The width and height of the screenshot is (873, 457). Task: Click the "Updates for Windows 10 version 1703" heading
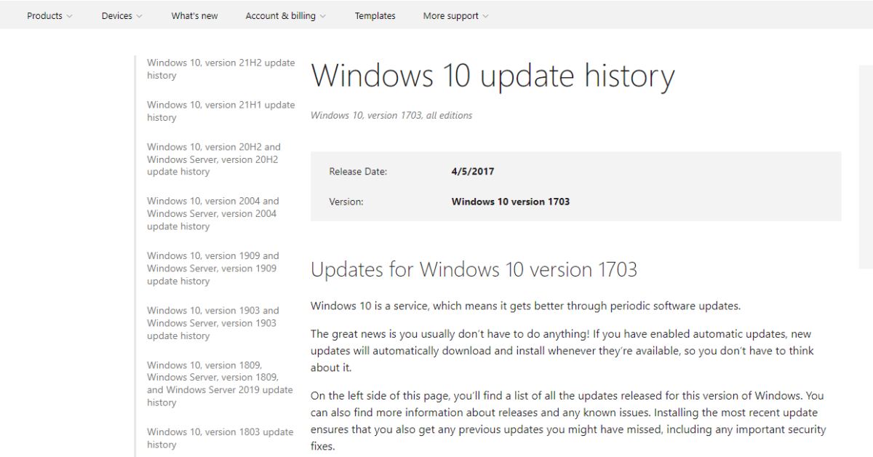(x=474, y=270)
